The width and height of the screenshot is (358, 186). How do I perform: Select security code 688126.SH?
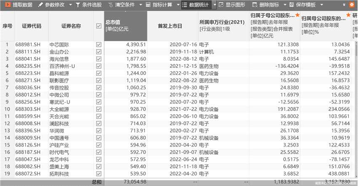(28, 145)
